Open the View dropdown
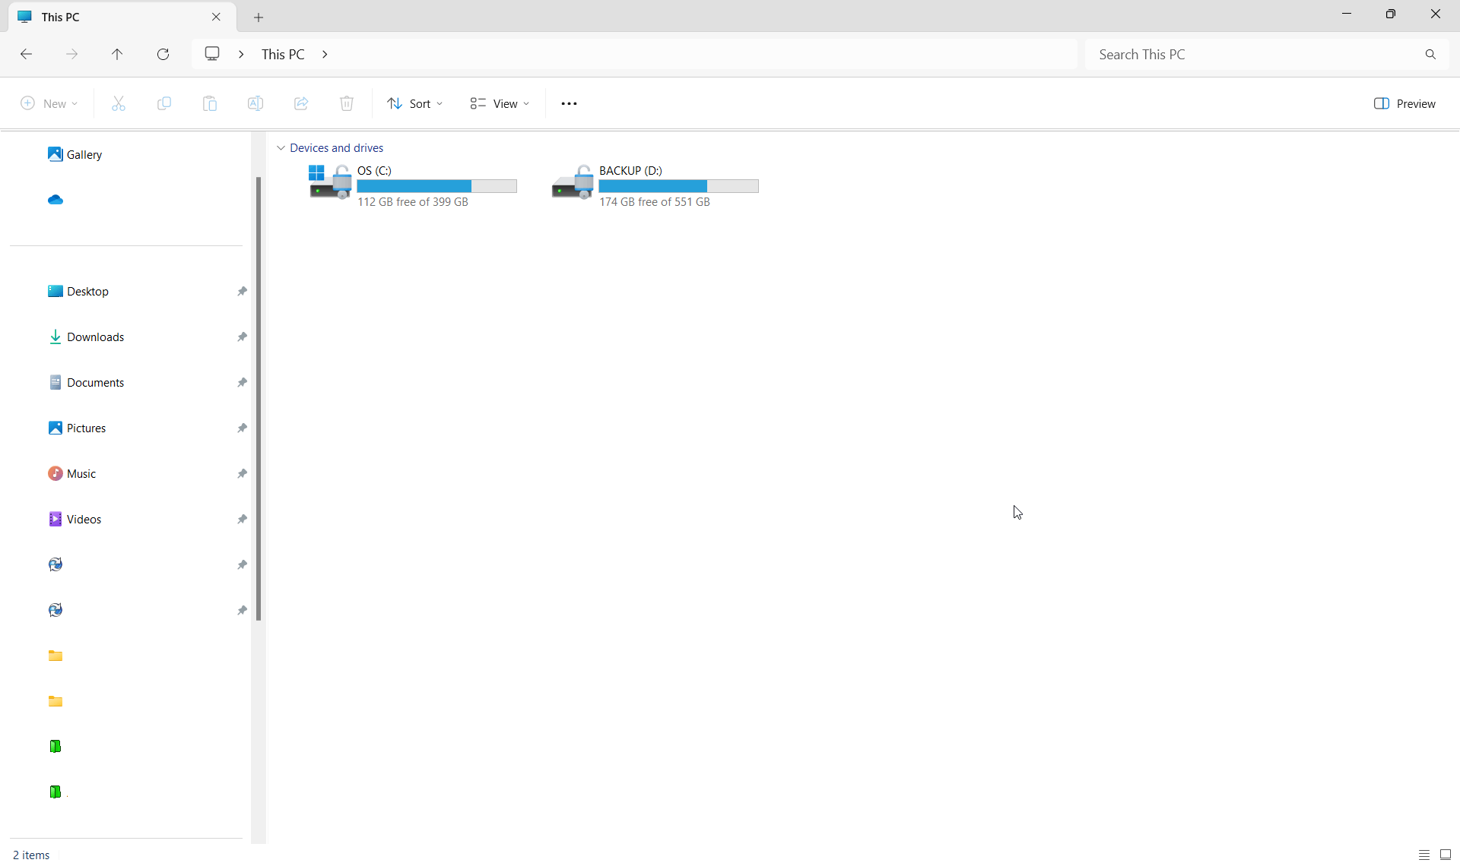The height and width of the screenshot is (866, 1460). pyautogui.click(x=500, y=103)
